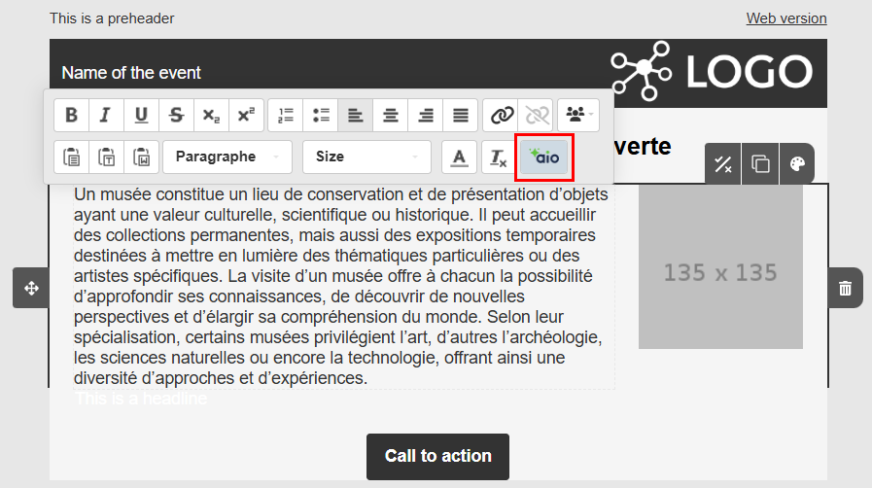Viewport: 872px width, 488px height.
Task: Open the Size dropdown
Action: click(366, 157)
